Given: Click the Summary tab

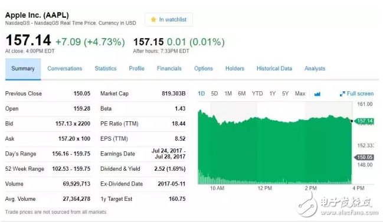Looking at the screenshot, I should click(23, 69).
